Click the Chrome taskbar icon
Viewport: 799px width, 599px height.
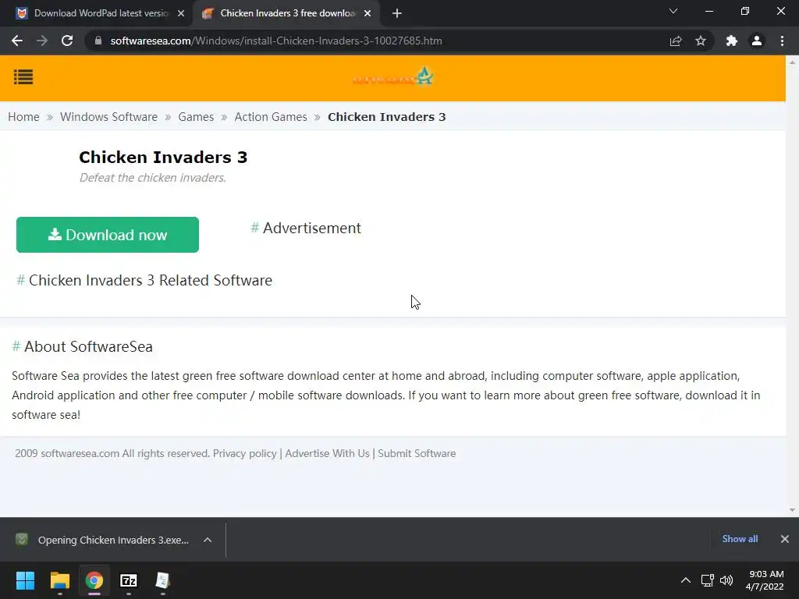pyautogui.click(x=94, y=580)
